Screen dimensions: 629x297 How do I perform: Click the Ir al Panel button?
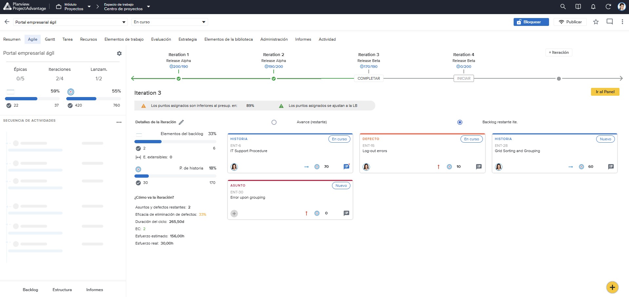(x=605, y=92)
